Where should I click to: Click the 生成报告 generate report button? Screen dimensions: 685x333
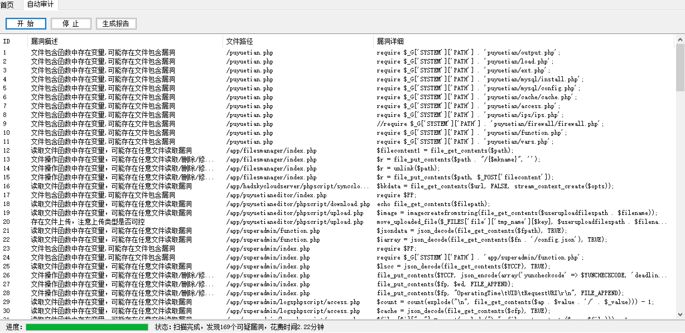(x=116, y=24)
